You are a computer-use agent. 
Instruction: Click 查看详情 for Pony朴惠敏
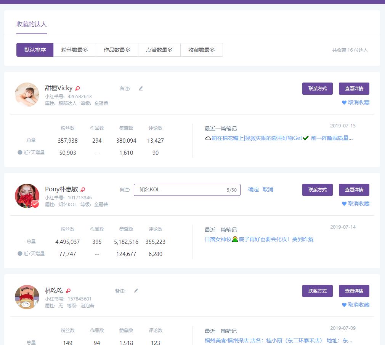tap(354, 190)
